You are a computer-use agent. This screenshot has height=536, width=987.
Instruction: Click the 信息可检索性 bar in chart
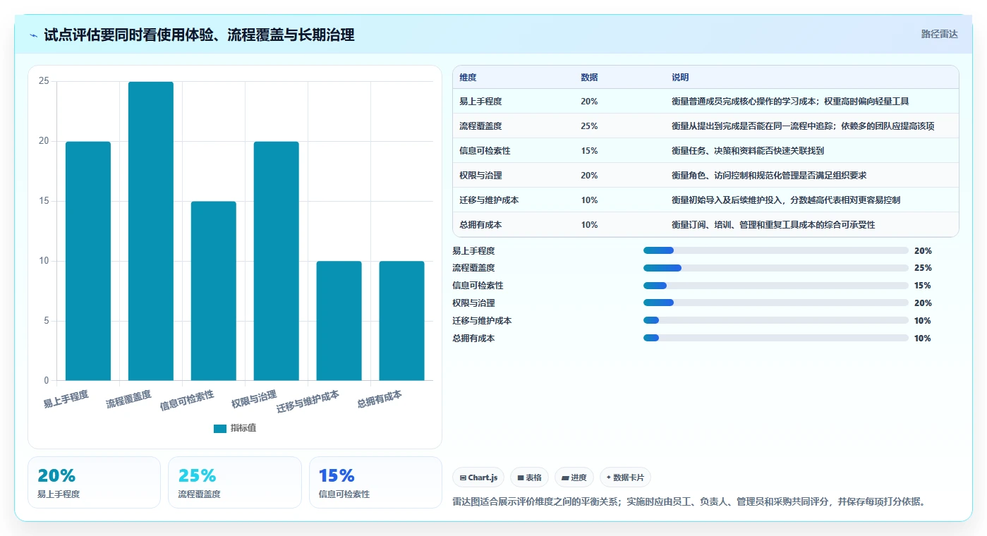(x=214, y=291)
